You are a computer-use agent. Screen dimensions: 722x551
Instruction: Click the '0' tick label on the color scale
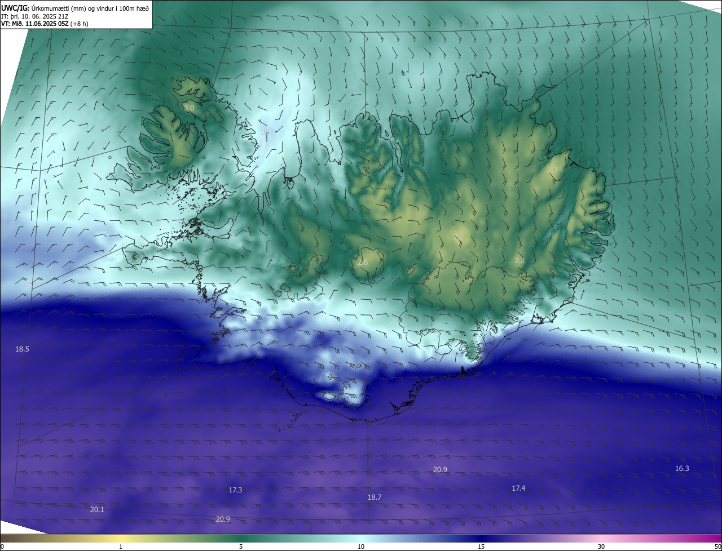point(2,546)
